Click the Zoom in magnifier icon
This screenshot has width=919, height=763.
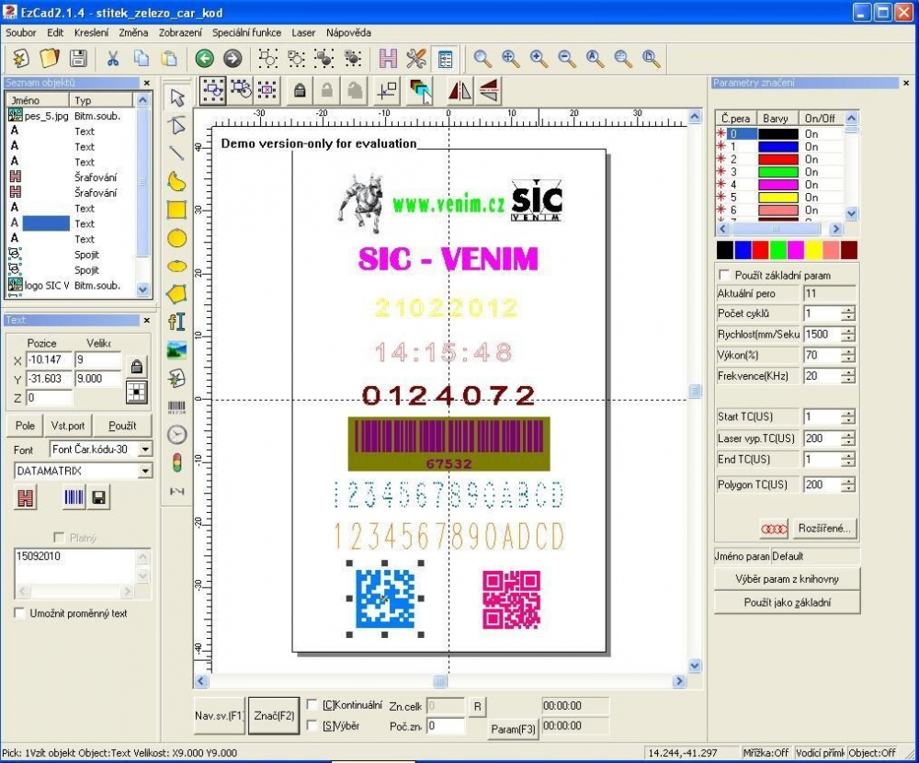click(539, 59)
